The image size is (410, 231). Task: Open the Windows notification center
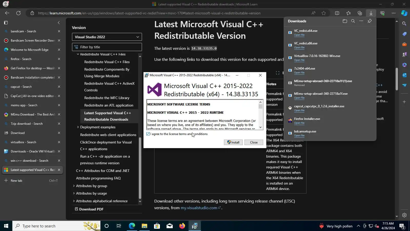[402, 226]
